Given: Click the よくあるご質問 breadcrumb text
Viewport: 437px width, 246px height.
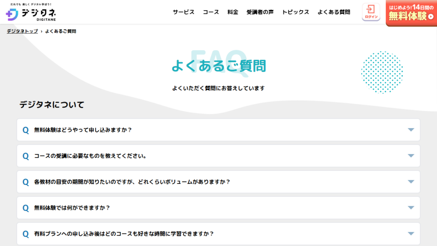Looking at the screenshot, I should [x=61, y=31].
